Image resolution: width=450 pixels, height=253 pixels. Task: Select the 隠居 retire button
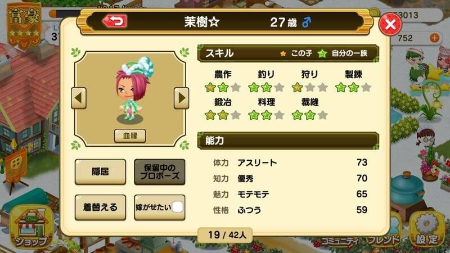coord(101,172)
